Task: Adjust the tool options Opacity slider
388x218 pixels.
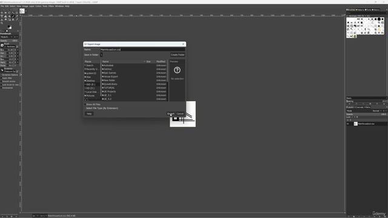Action: click(x=9, y=41)
